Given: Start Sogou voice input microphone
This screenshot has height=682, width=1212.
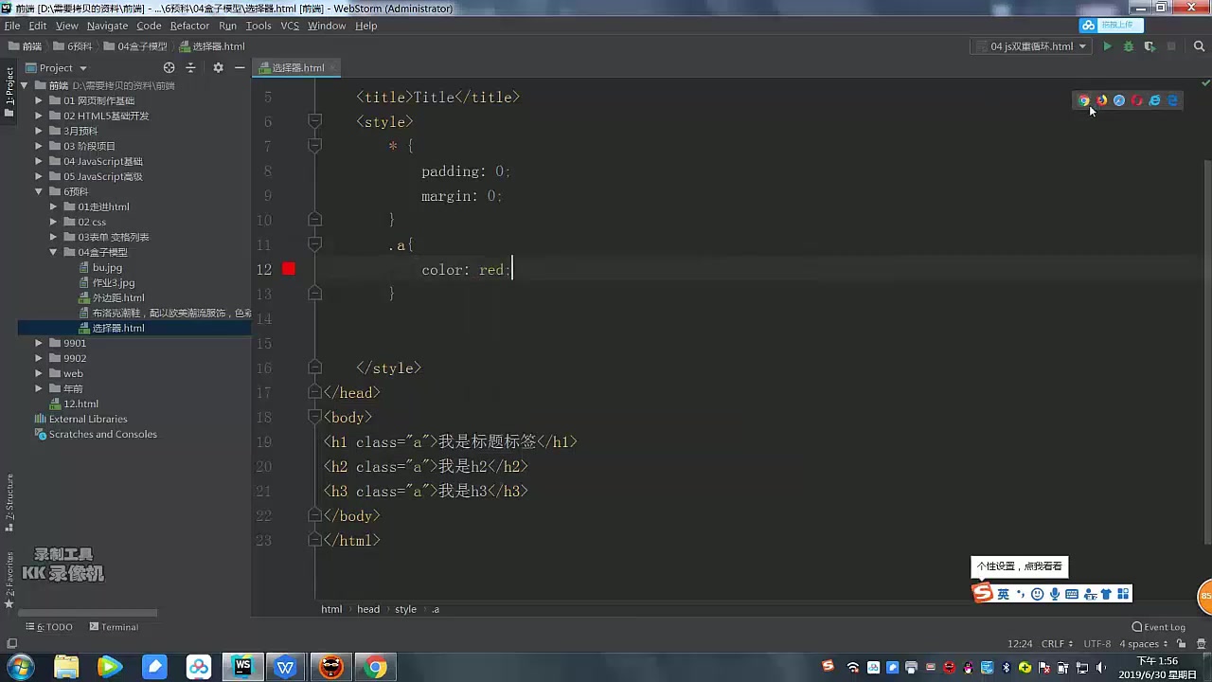Looking at the screenshot, I should tap(1055, 594).
